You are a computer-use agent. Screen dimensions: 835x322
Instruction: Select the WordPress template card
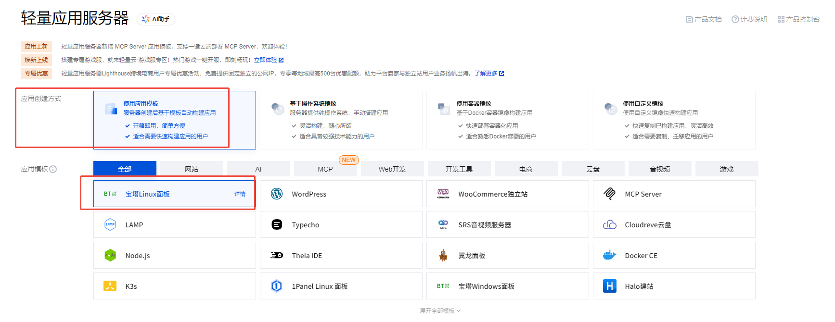(x=341, y=194)
